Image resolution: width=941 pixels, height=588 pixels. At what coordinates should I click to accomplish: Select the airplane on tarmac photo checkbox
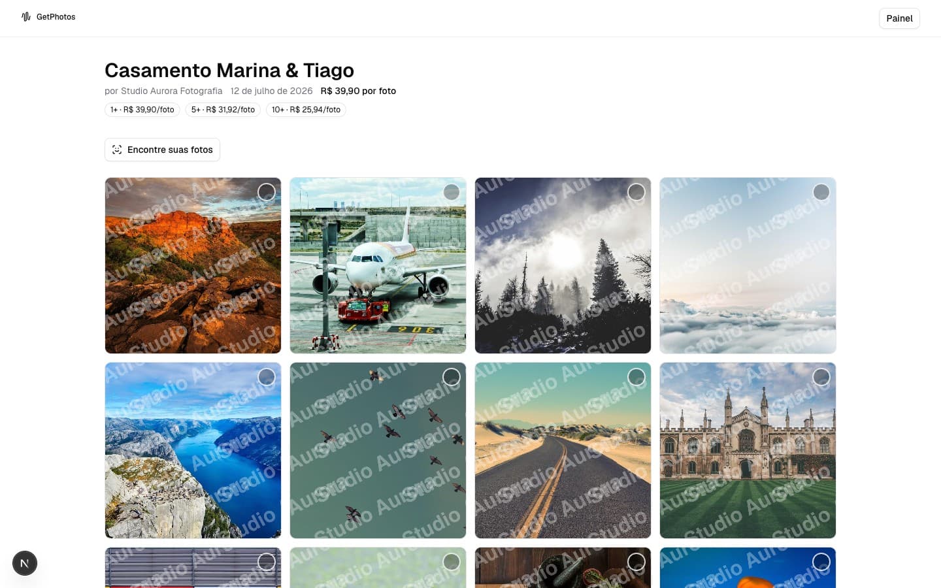pyautogui.click(x=452, y=192)
